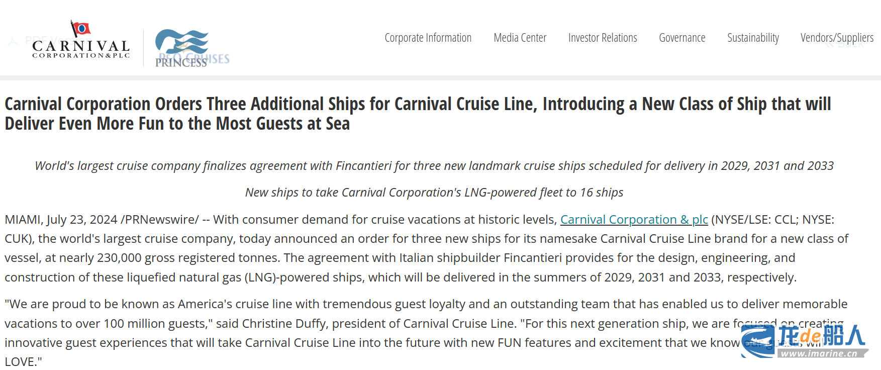The height and width of the screenshot is (370, 881).
Task: Click the italic LNG-powered fleet line
Action: [434, 193]
